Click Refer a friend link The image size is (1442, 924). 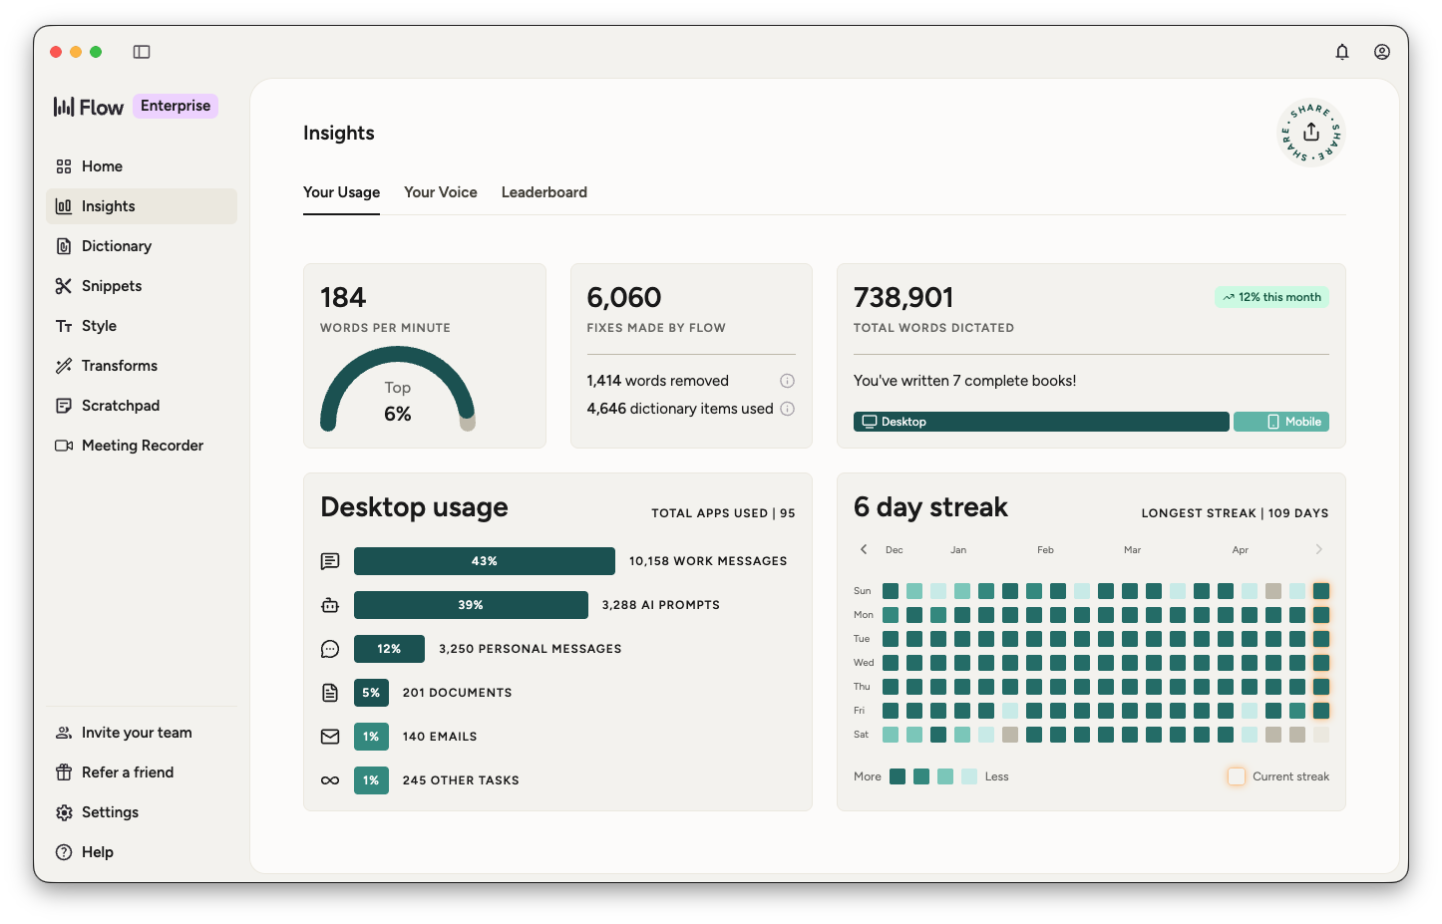pyautogui.click(x=142, y=772)
